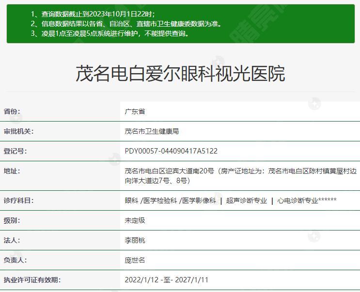Click the notice line about 卫生健康委数据为准
360x292 pixels.
click(126, 24)
